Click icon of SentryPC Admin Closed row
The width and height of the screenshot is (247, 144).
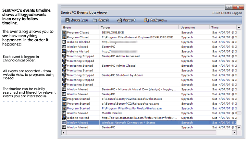[64, 66]
